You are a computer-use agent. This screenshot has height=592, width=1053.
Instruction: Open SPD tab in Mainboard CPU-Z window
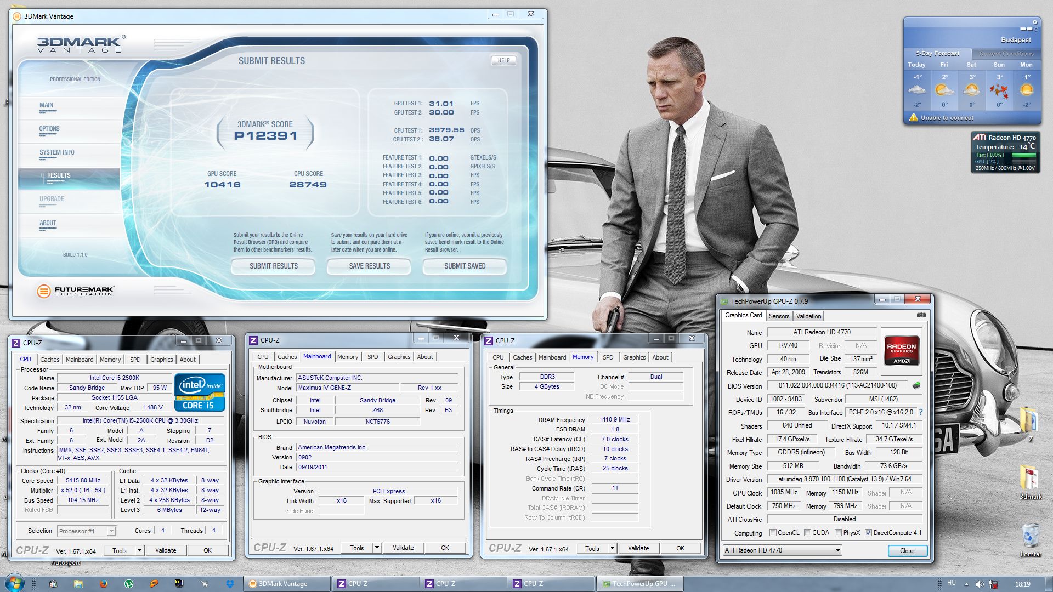click(372, 357)
